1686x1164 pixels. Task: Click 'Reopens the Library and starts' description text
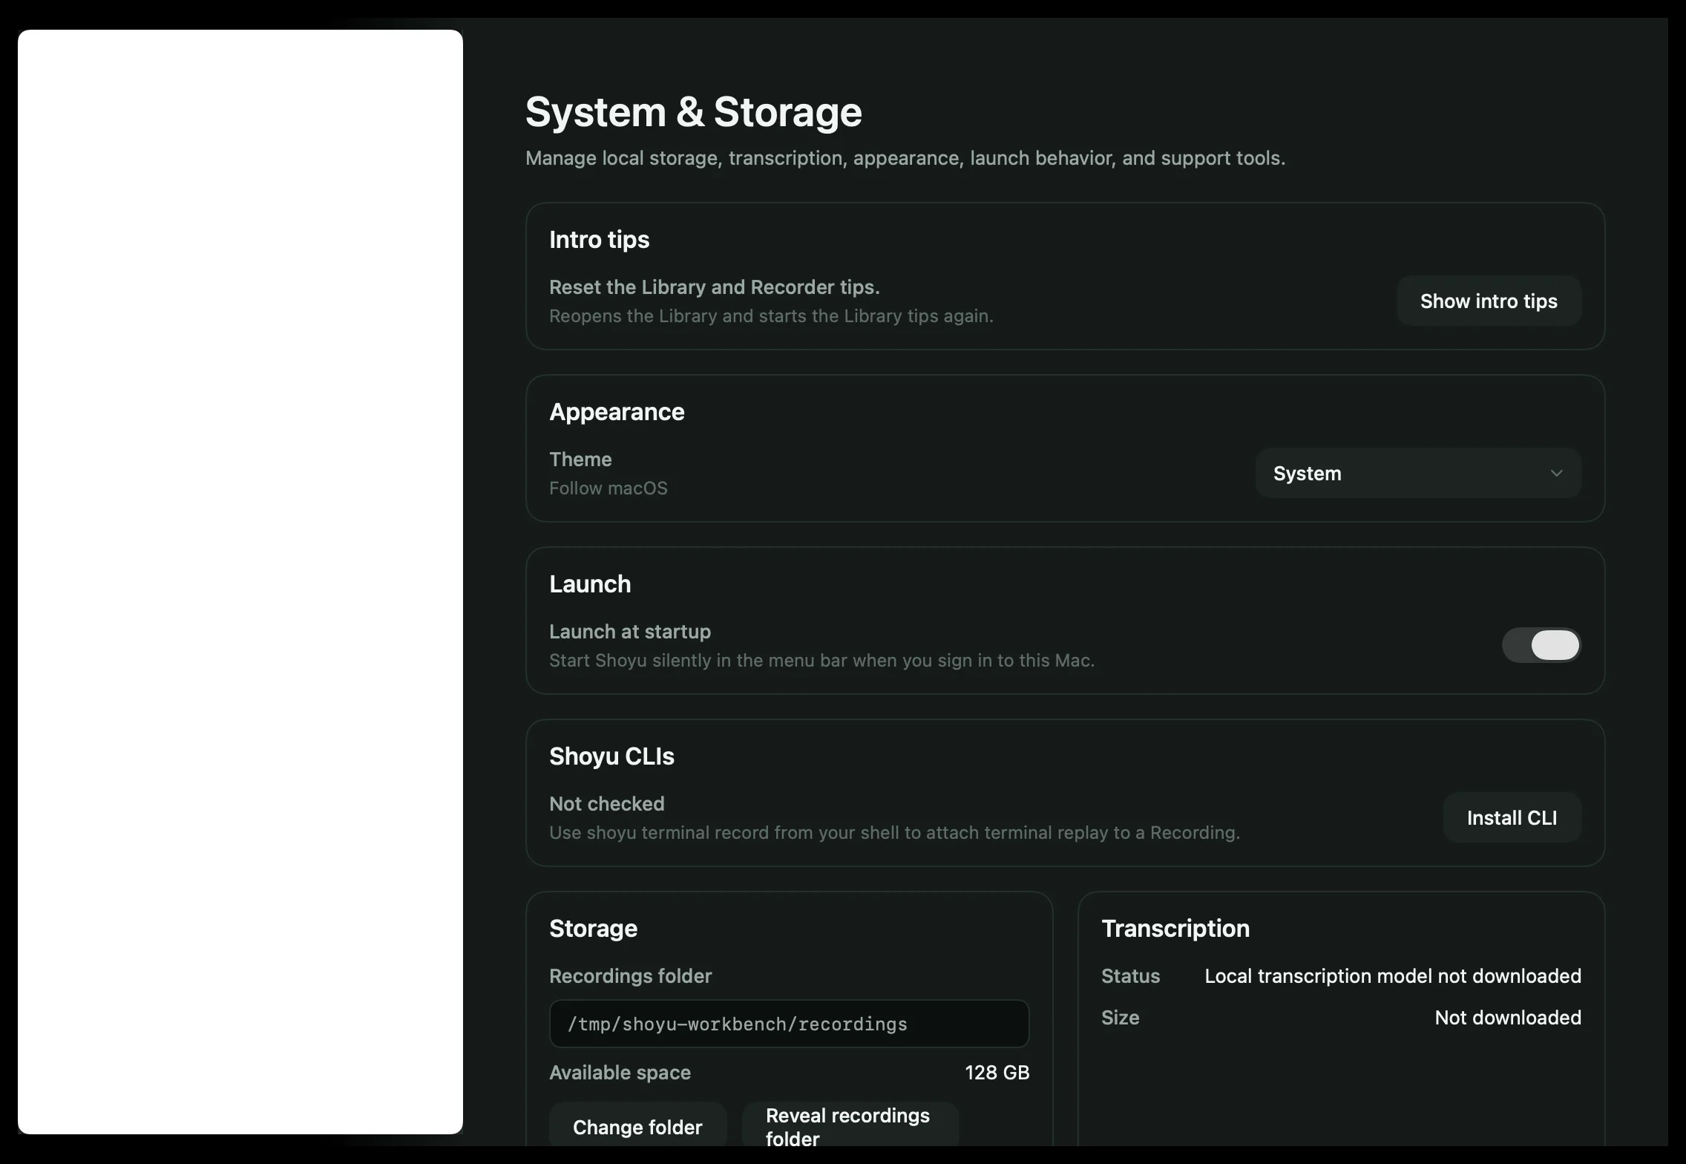point(771,315)
